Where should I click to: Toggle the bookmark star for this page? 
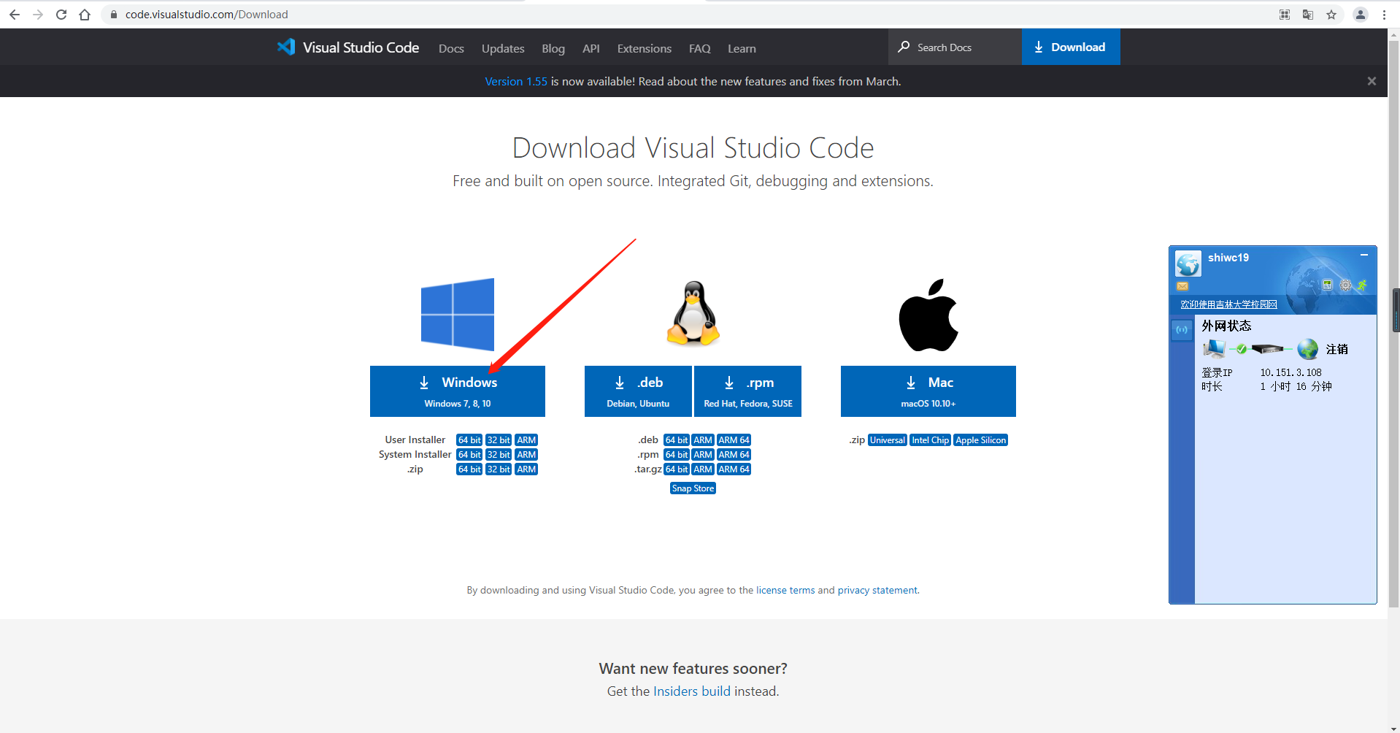point(1331,14)
